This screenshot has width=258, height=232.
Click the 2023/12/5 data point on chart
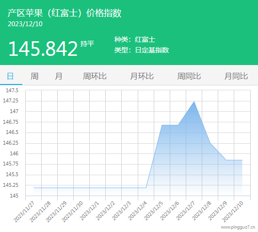[x=162, y=125]
